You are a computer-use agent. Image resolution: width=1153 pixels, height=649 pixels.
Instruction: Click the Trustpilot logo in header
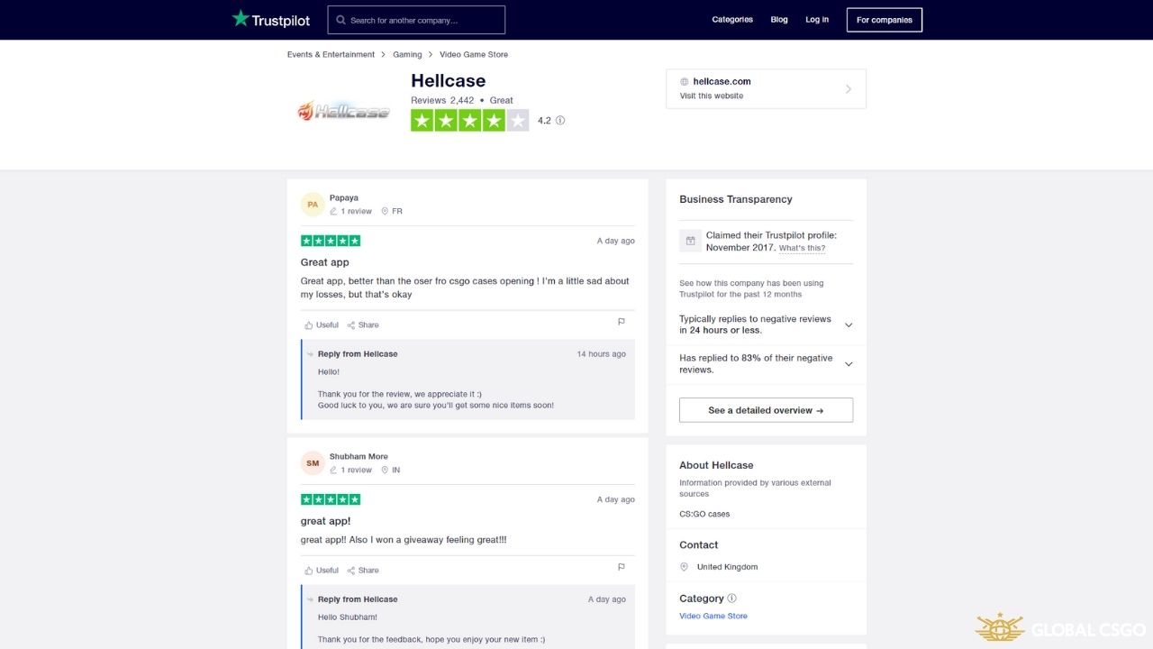270,19
